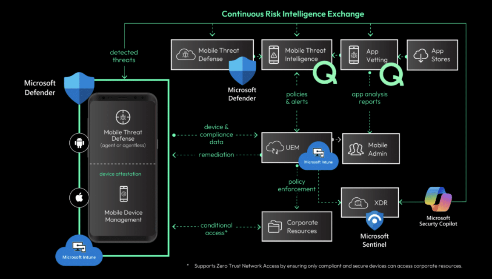The width and height of the screenshot is (492, 279).
Task: Click the remediation label
Action: [x=217, y=154]
